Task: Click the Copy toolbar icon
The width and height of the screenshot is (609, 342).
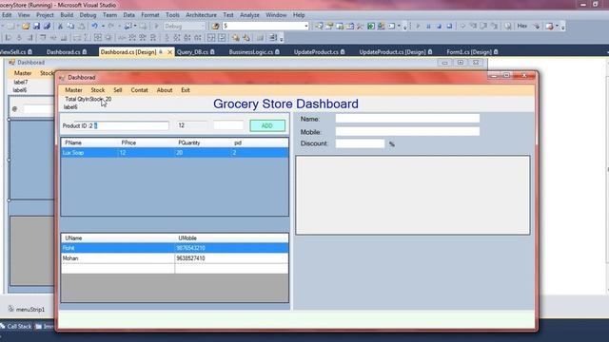Action: tap(70, 26)
